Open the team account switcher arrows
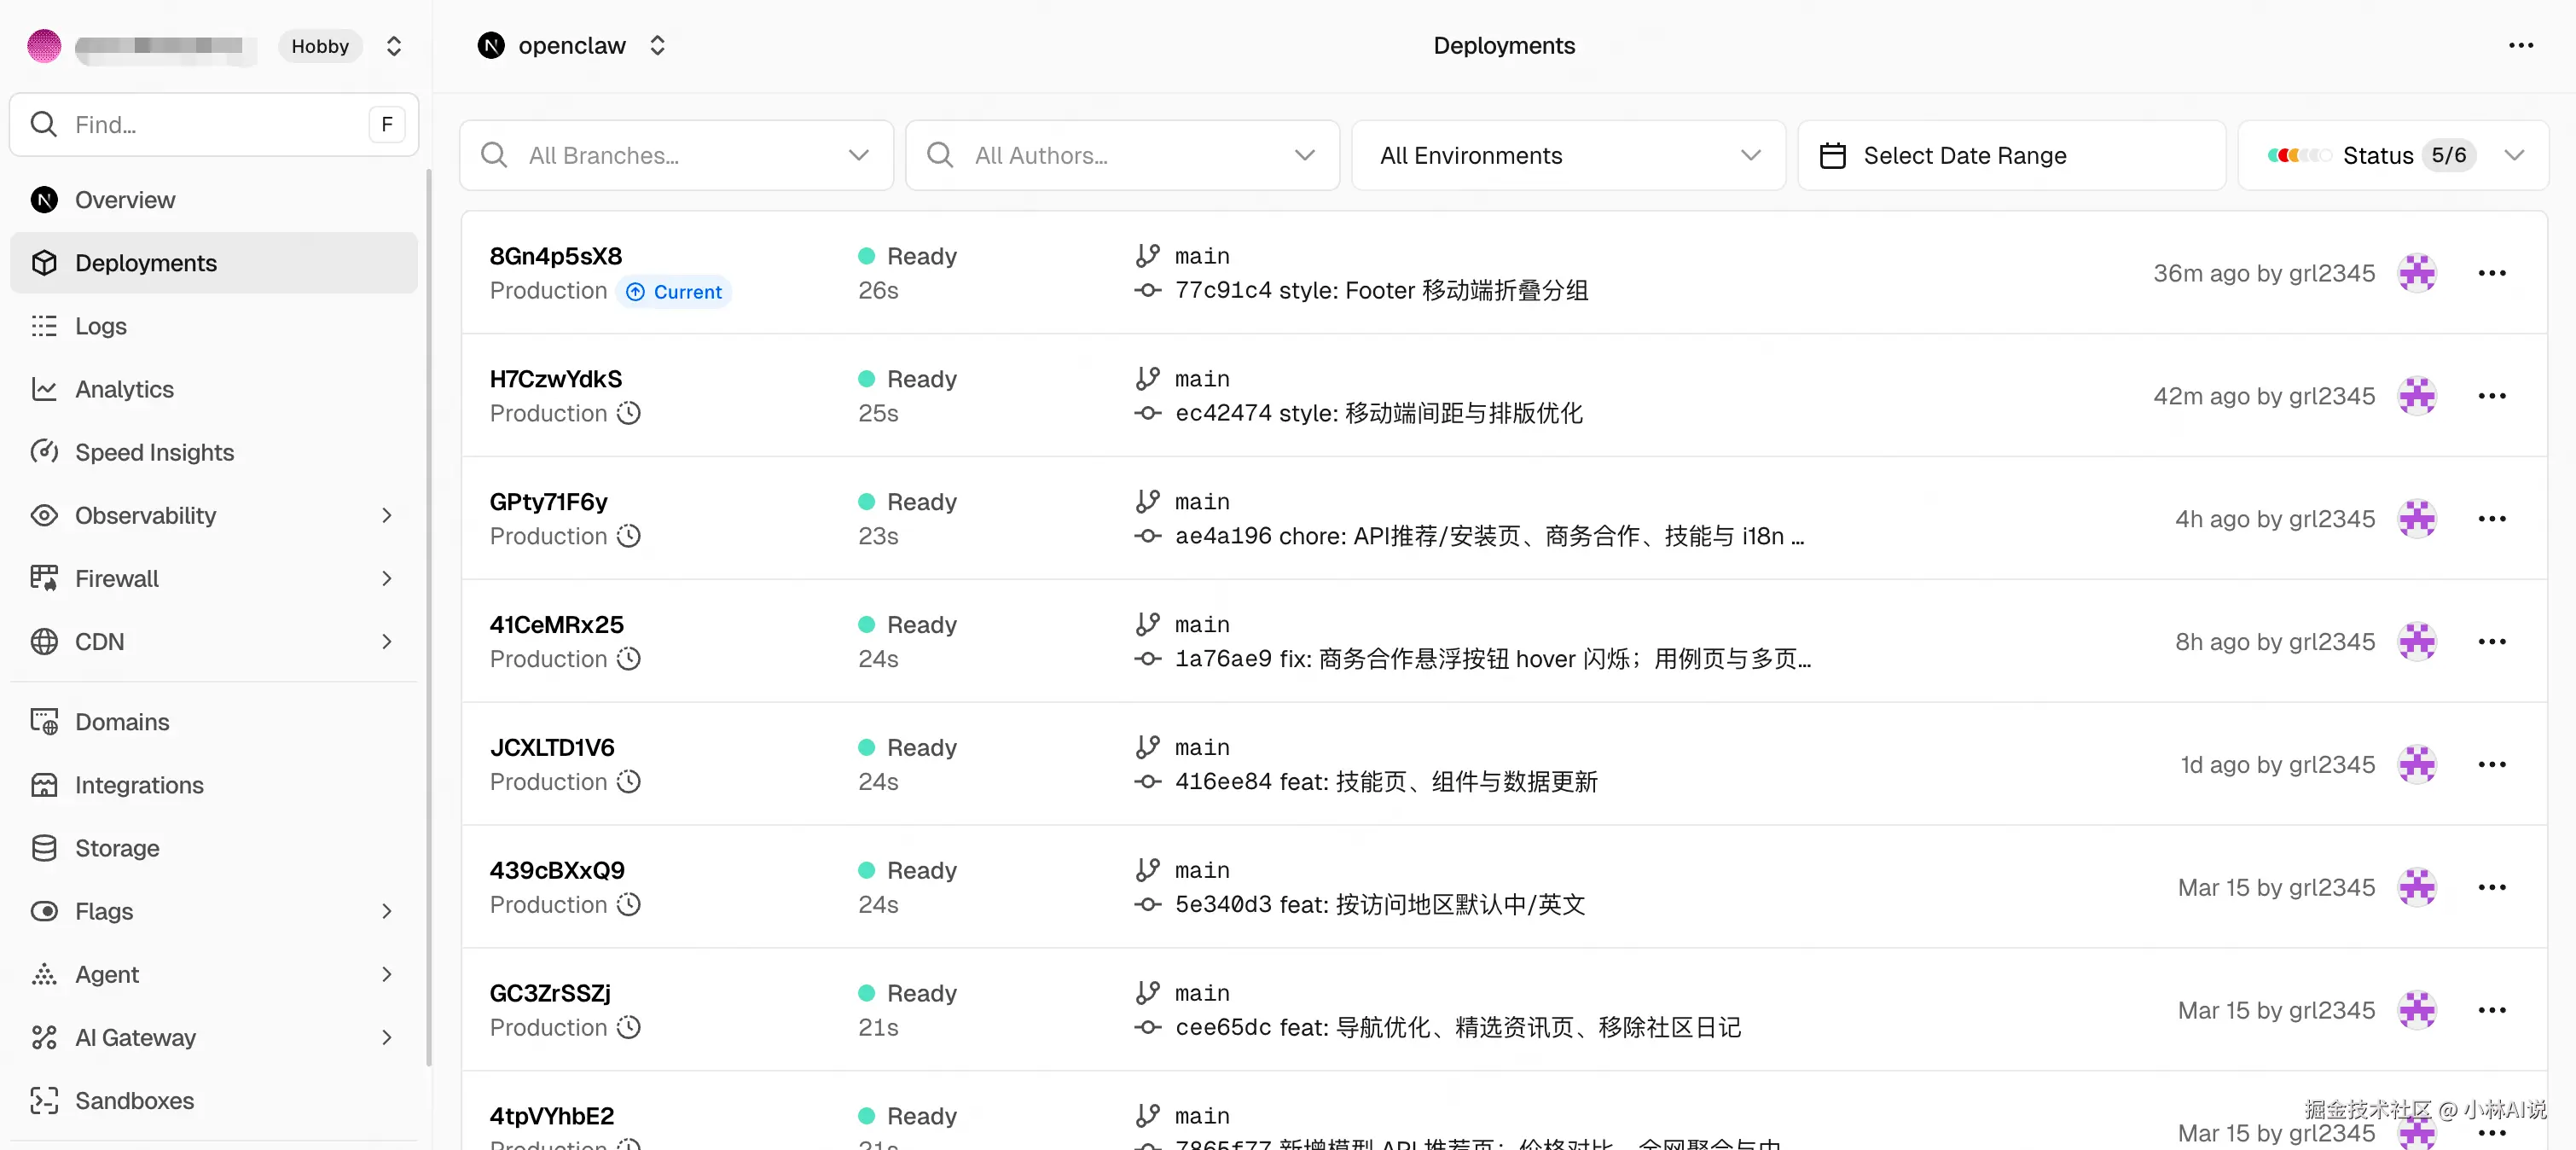The width and height of the screenshot is (2576, 1150). click(394, 46)
